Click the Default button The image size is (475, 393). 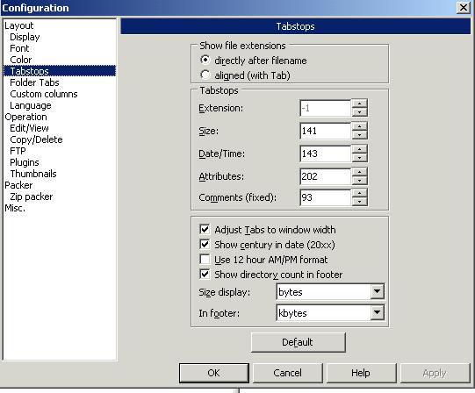click(299, 342)
